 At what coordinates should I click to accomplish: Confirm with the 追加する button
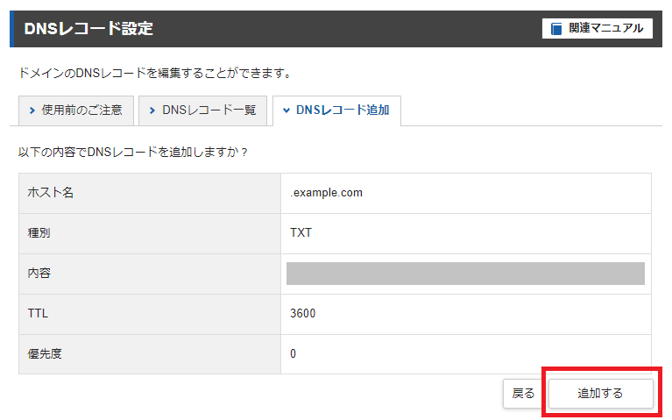(600, 393)
